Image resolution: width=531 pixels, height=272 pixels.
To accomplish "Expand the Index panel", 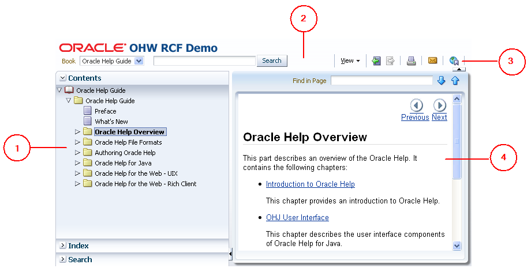I will tap(63, 245).
